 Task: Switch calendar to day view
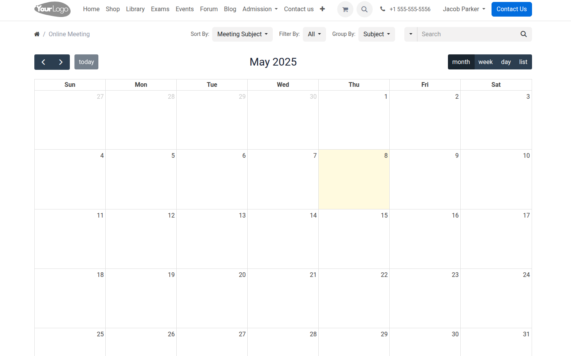pos(505,62)
